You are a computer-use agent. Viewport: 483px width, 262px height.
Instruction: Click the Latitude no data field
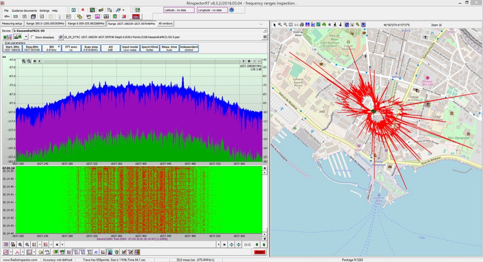tap(179, 10)
